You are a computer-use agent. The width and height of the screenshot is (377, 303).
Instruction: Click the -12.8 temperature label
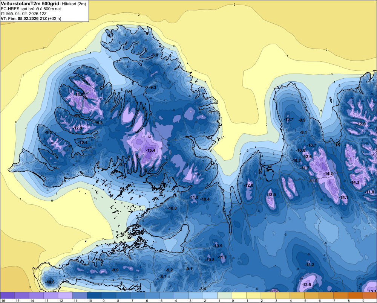[x=307, y=157]
